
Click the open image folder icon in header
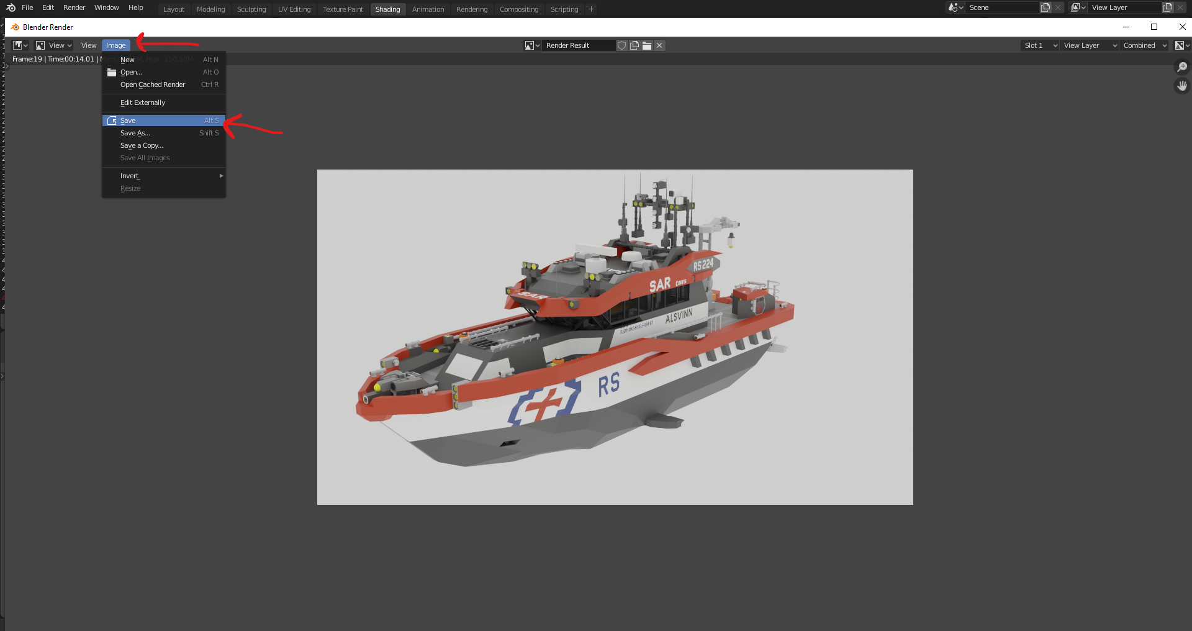coord(647,45)
